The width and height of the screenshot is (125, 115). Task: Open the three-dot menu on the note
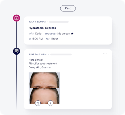click(105, 54)
